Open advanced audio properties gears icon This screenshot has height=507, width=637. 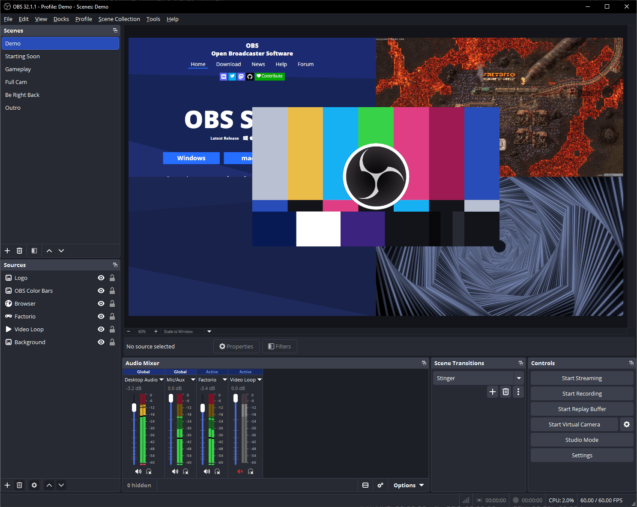click(380, 485)
